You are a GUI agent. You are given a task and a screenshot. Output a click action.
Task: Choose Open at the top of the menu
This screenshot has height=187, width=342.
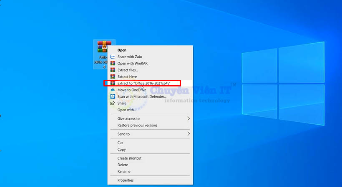[x=122, y=50]
